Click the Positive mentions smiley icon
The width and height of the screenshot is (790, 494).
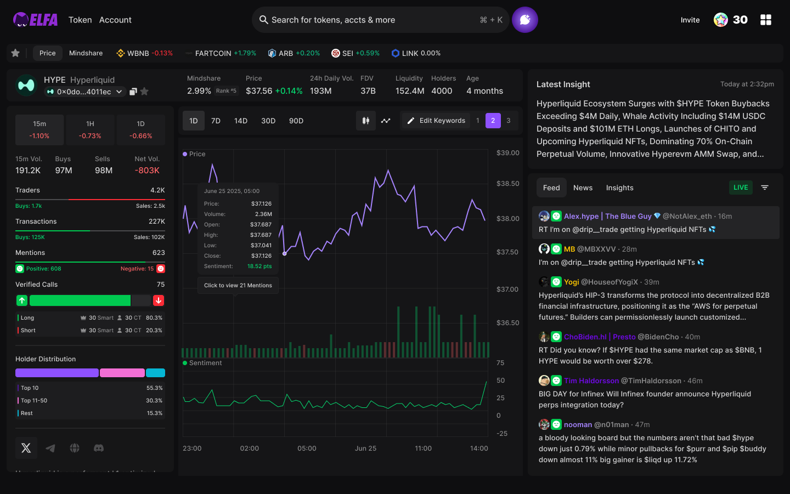[20, 269]
